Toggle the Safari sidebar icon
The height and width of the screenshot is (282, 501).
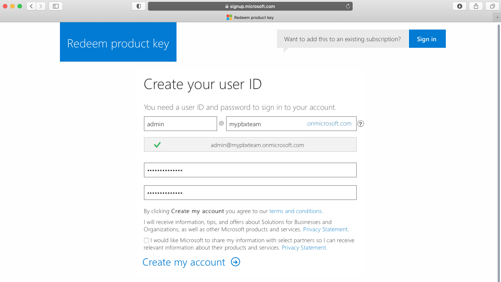[x=55, y=6]
